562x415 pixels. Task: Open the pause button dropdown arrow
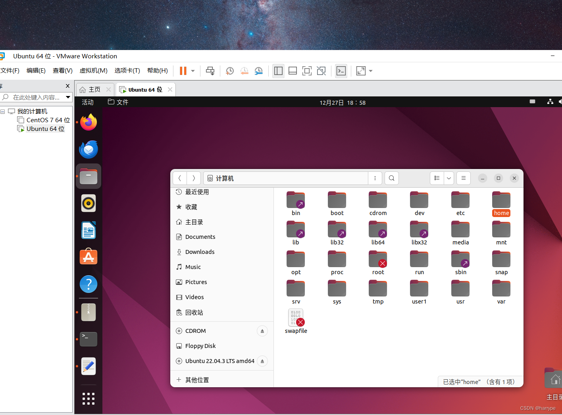point(193,71)
